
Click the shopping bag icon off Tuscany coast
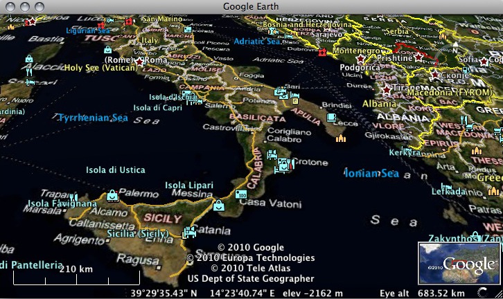108,49
